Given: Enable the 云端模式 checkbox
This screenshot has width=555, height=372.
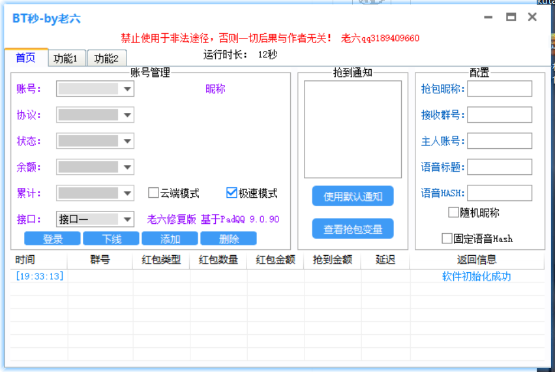Looking at the screenshot, I should [x=154, y=193].
